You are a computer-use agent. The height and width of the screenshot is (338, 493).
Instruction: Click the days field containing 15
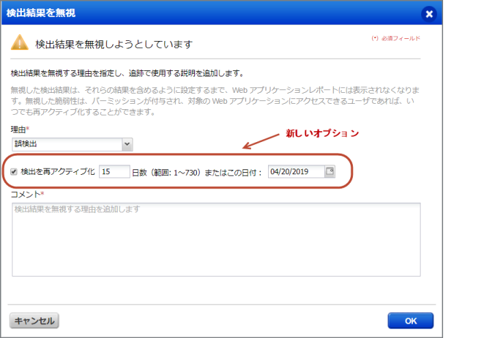[x=114, y=172]
